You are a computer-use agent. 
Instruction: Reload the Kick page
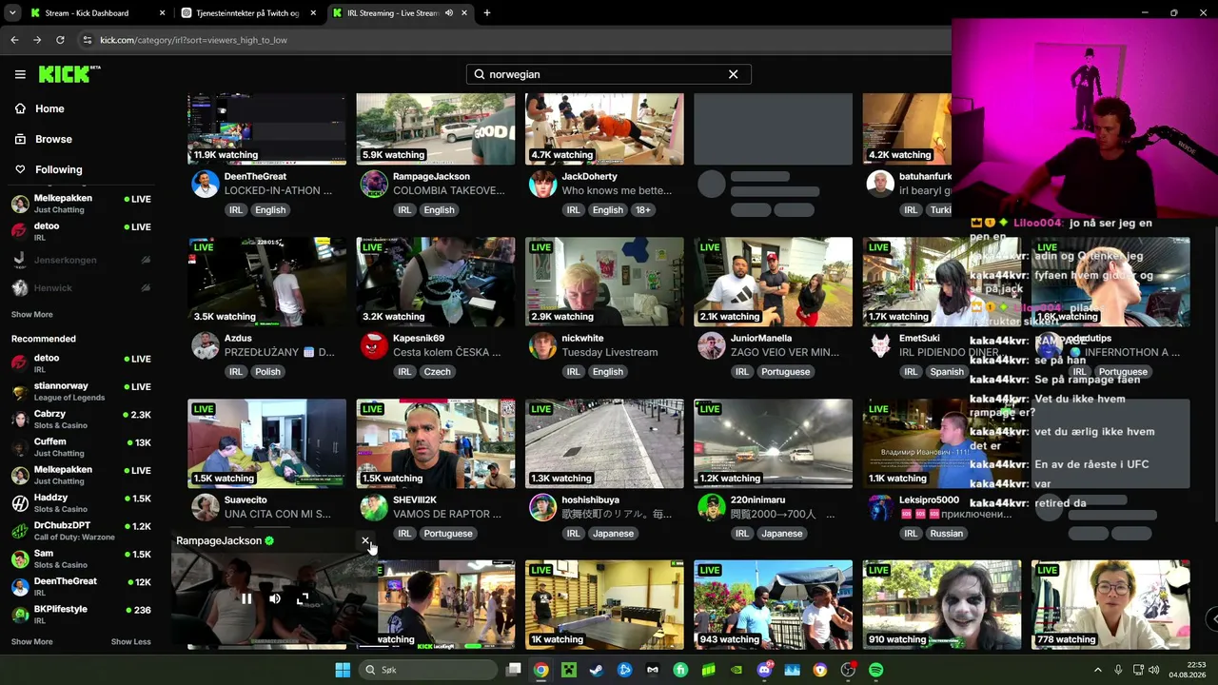click(60, 40)
